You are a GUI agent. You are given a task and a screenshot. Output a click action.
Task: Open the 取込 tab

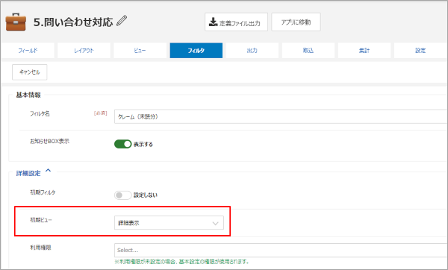coord(308,51)
